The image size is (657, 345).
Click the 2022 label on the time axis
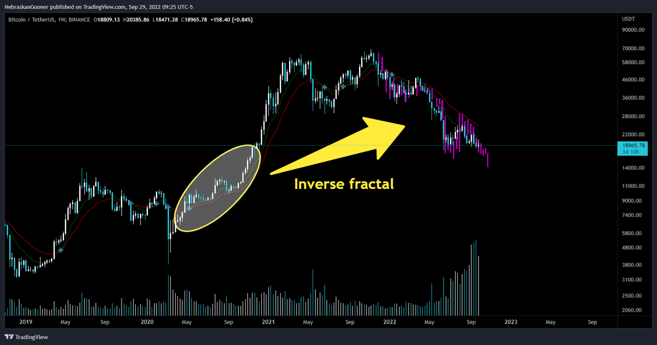click(x=390, y=323)
